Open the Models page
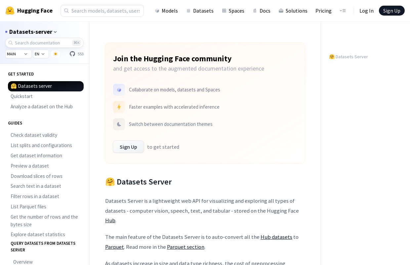 pos(166,11)
